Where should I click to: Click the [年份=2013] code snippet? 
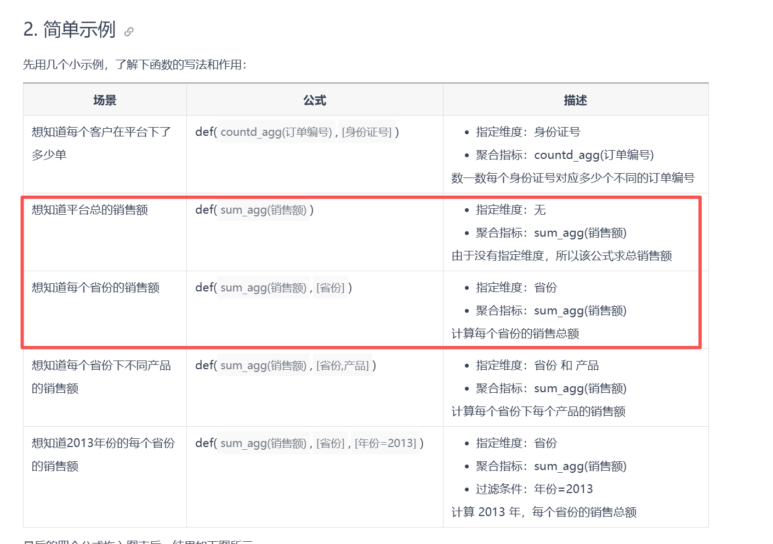(x=385, y=443)
